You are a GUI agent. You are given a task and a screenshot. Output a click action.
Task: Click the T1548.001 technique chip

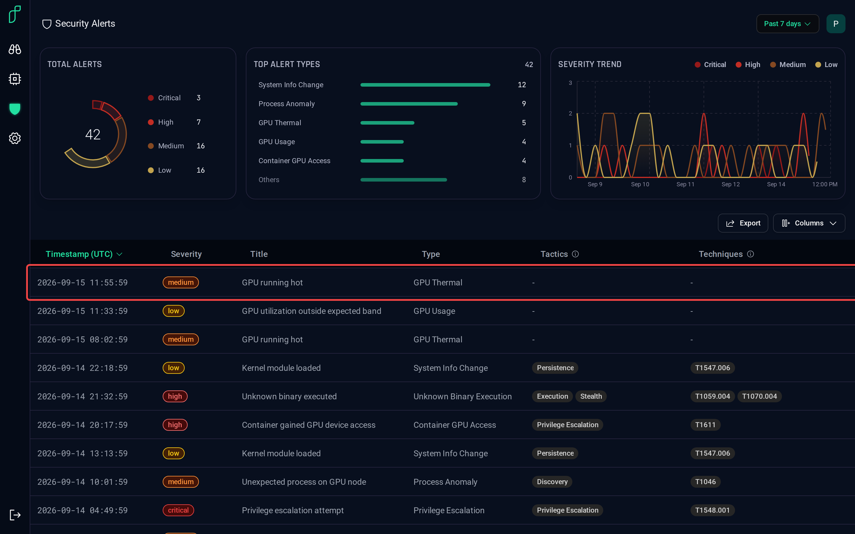point(712,510)
